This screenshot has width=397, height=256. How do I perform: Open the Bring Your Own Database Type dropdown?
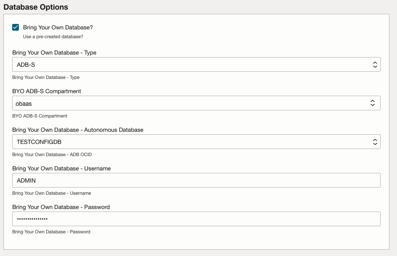pos(196,64)
